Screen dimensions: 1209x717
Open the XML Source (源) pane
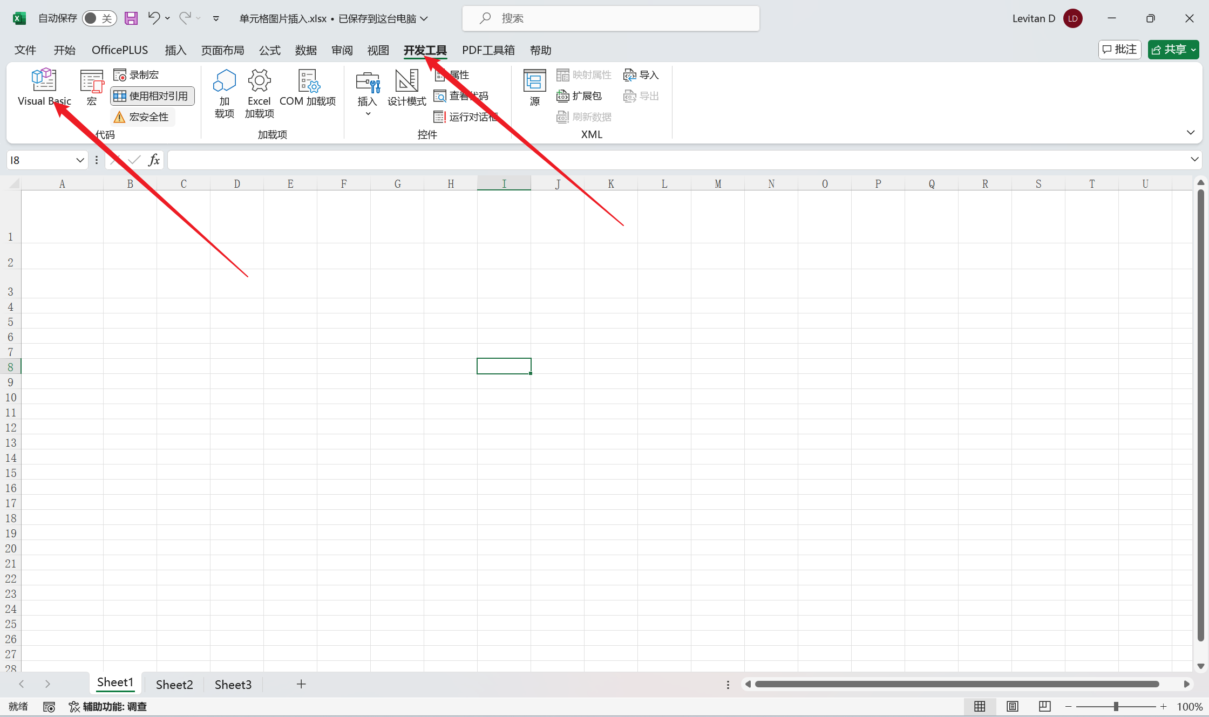[x=534, y=86]
